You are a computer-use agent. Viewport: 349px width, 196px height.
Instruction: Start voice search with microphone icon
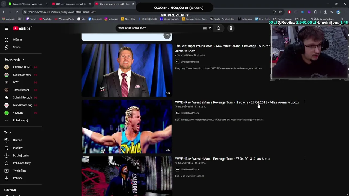[x=231, y=28]
